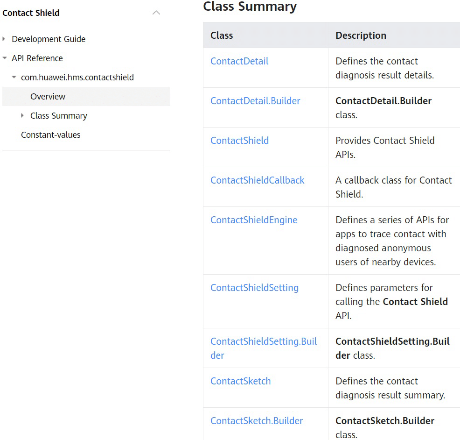
Task: Click the Description column header
Action: [x=361, y=35]
